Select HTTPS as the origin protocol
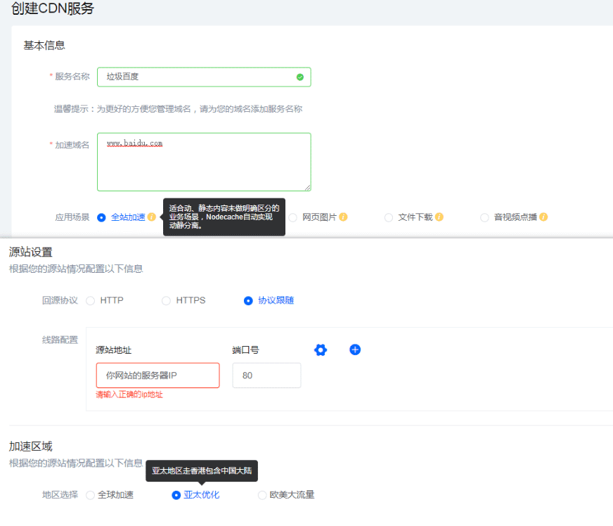 tap(166, 301)
